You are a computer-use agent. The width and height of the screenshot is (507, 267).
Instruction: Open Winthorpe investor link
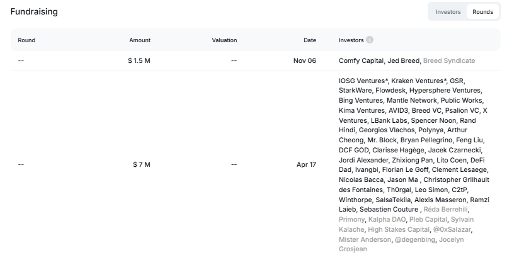click(x=355, y=200)
